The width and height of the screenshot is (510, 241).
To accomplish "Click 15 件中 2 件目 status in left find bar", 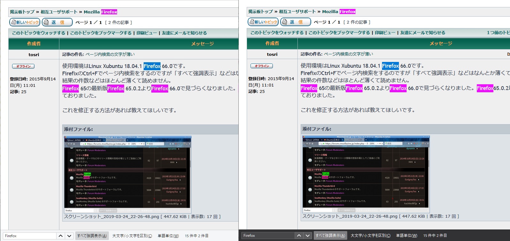I will click(x=197, y=236).
